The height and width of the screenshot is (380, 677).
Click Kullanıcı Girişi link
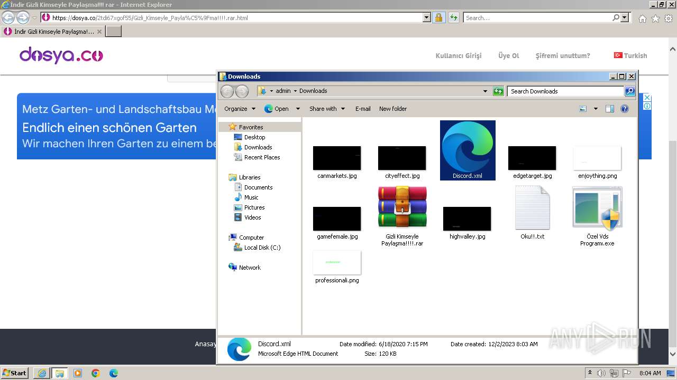(459, 55)
